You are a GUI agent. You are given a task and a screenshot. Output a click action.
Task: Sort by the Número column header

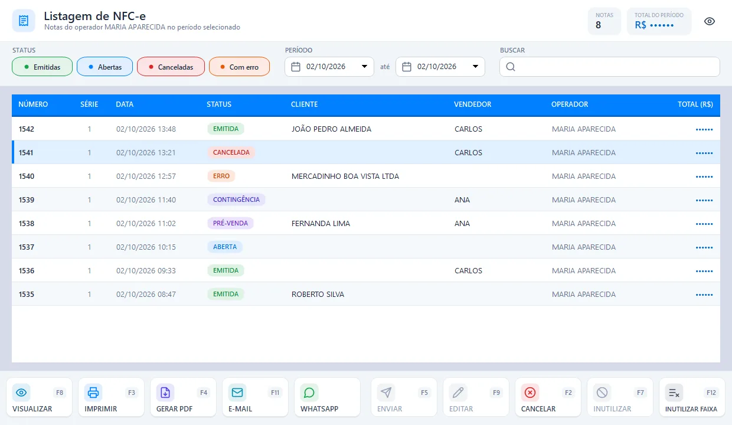pyautogui.click(x=33, y=104)
